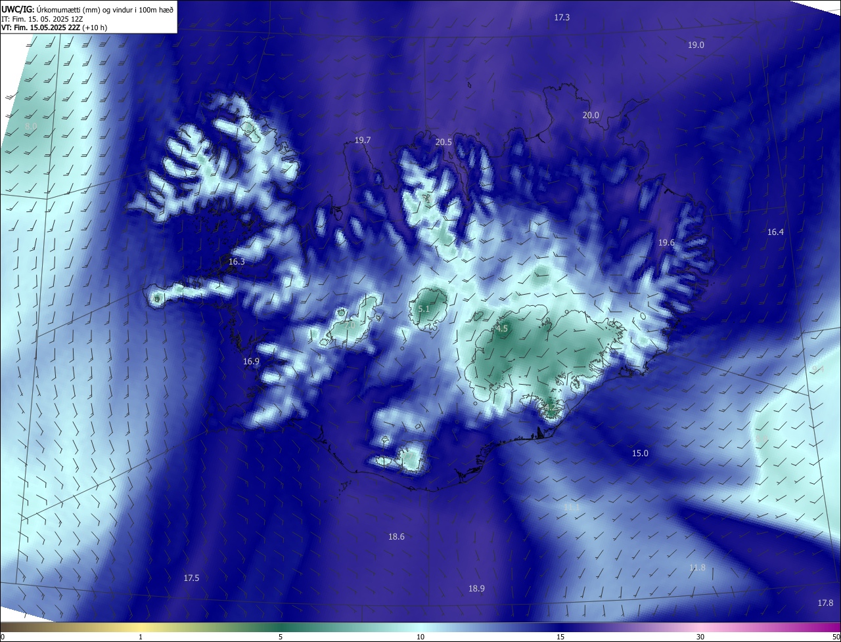Screen dimensions: 841x642
Task: Click the 15 tick on the color scale
Action: pos(560,637)
